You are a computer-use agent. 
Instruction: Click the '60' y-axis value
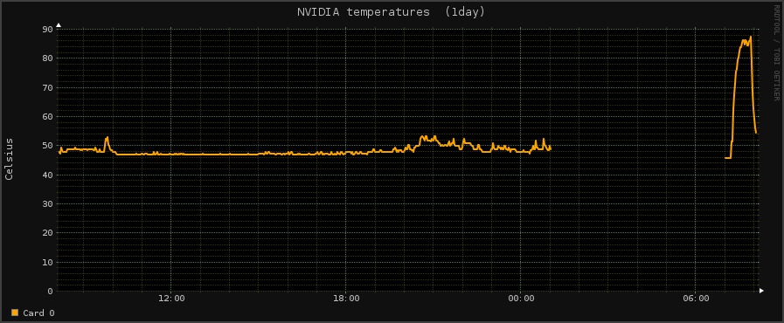pos(47,116)
